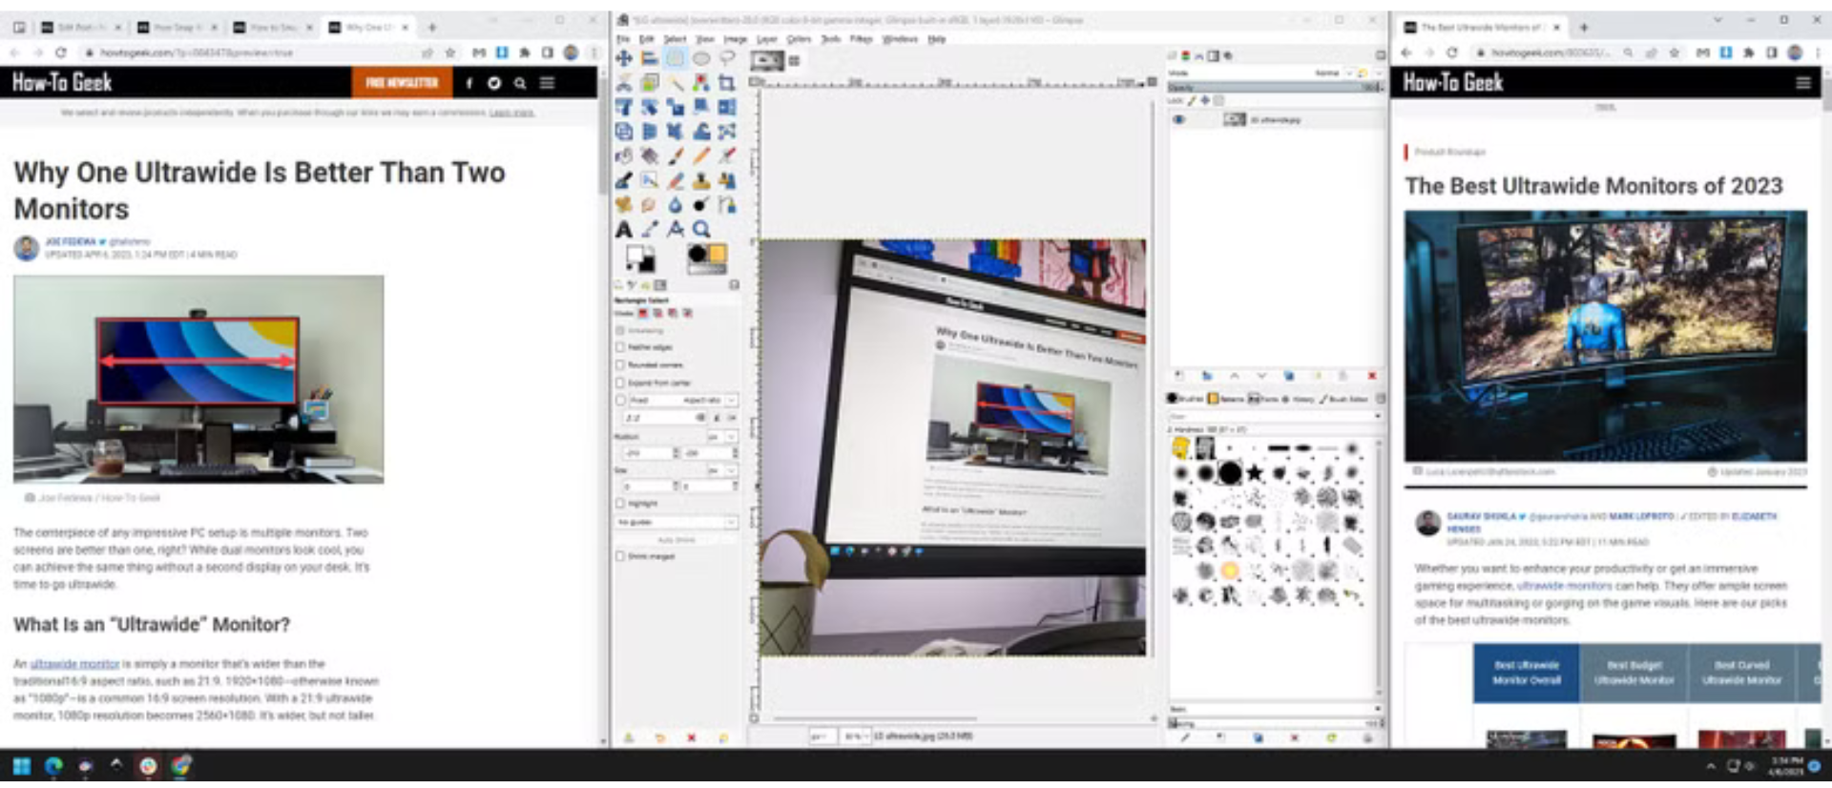Enable the Rounded corners checkbox

[x=620, y=364]
